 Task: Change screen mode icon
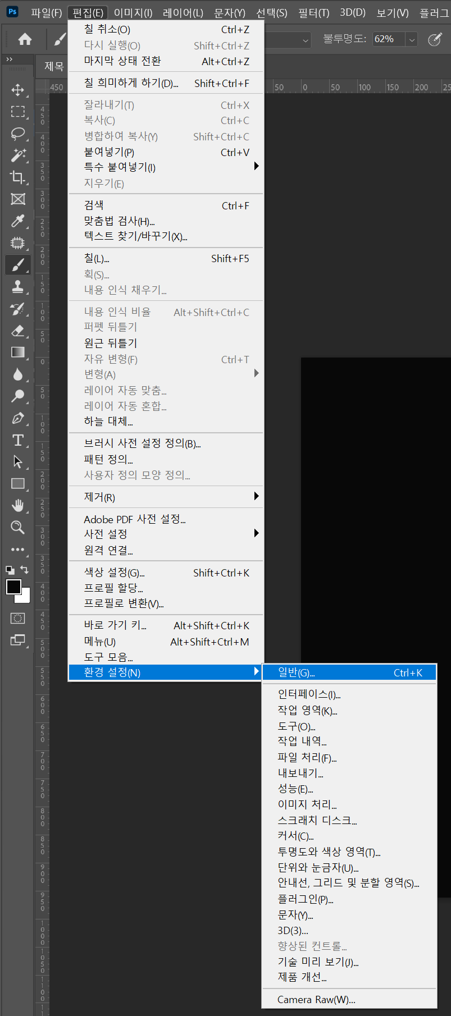17,640
